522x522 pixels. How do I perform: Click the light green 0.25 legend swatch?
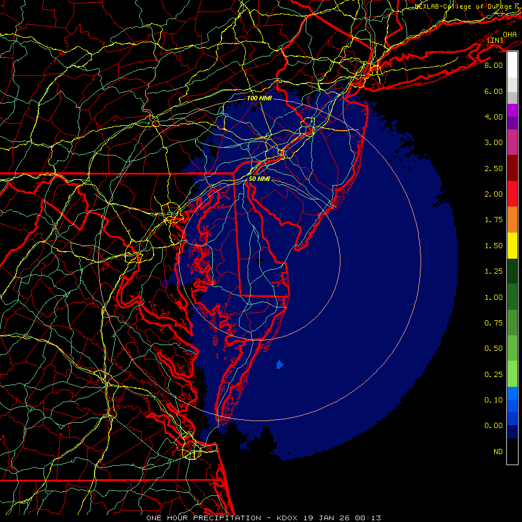click(x=512, y=374)
